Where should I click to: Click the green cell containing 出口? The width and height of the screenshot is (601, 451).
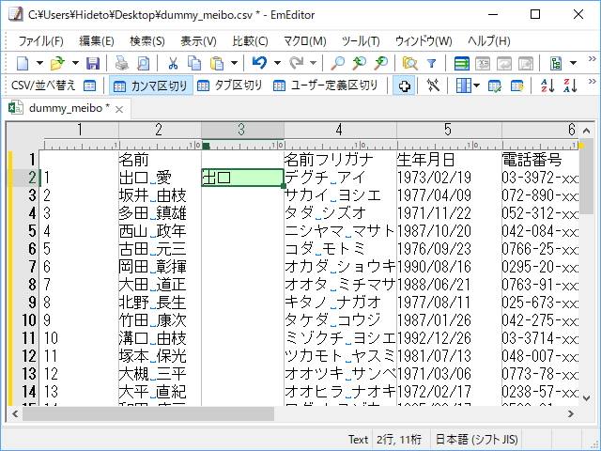[242, 178]
